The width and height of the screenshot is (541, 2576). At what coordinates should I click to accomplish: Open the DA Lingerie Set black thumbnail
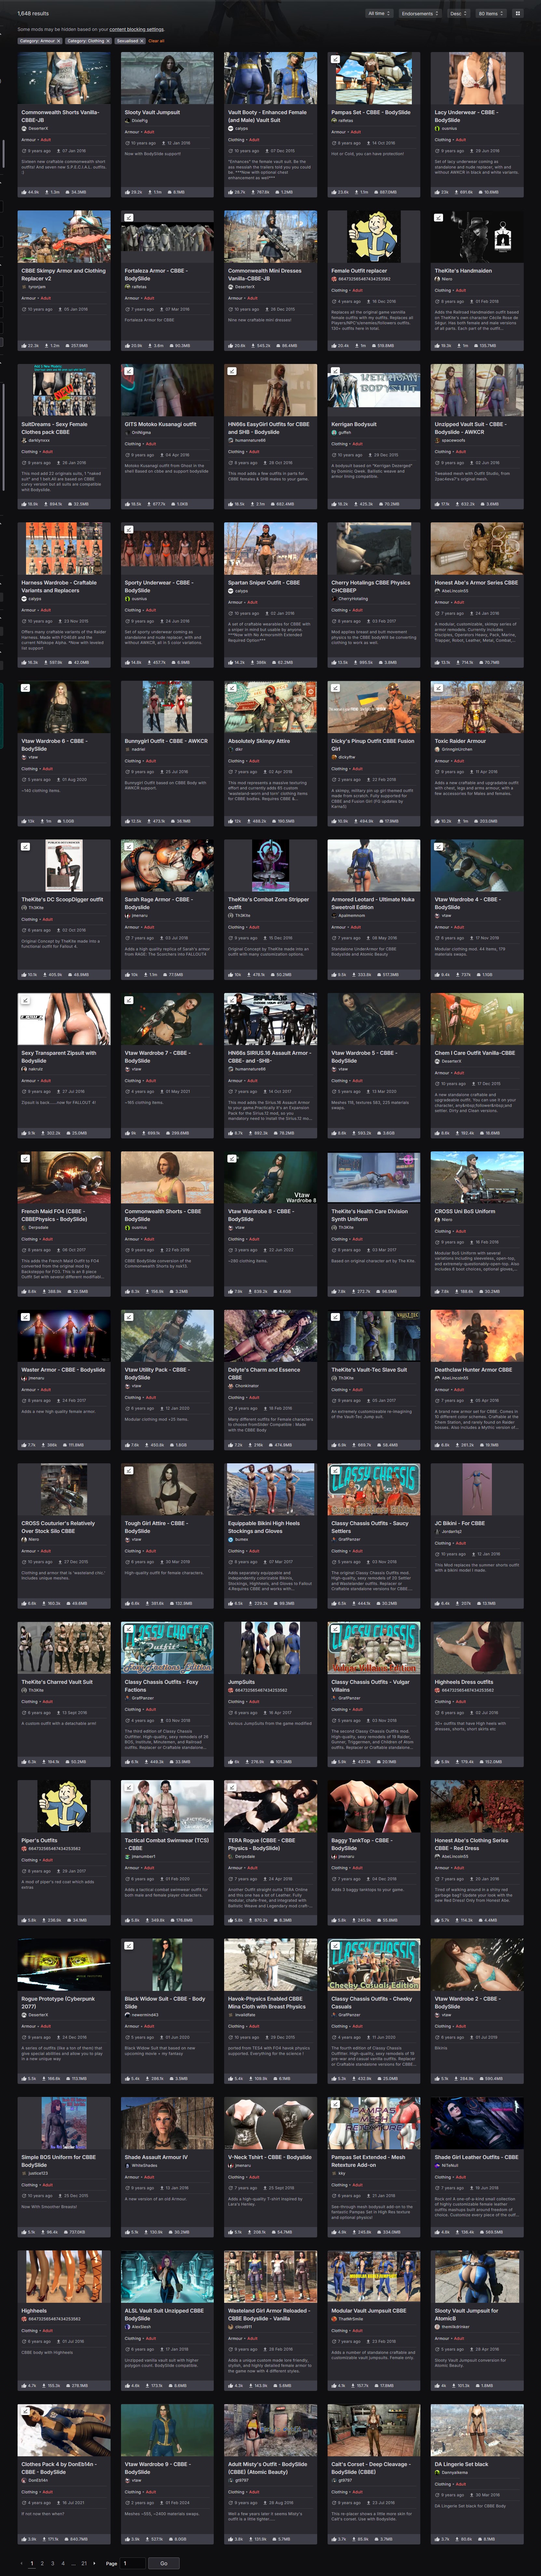click(477, 2430)
